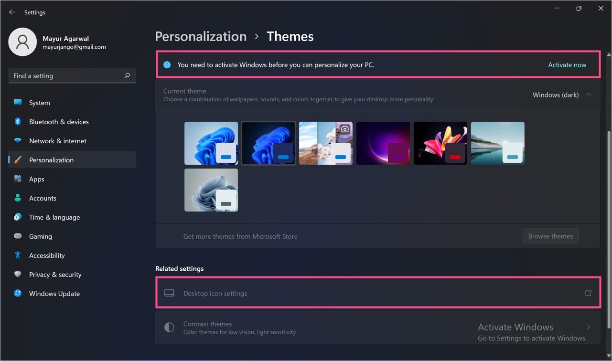The height and width of the screenshot is (361, 612).
Task: Click the Accounts person icon
Action: 18,198
